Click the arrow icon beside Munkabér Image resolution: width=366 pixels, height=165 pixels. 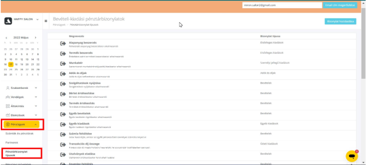pos(63,64)
